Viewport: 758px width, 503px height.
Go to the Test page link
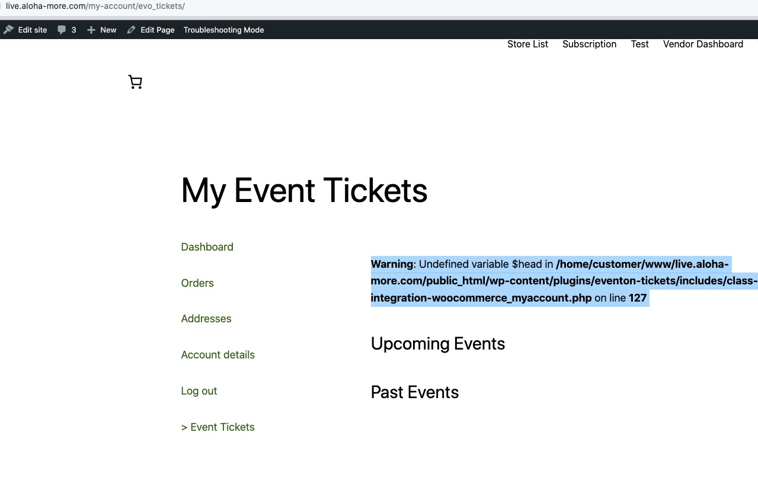(x=639, y=44)
